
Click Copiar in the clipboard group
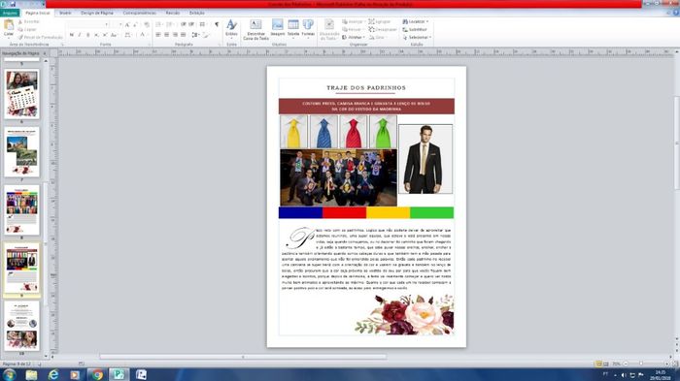pos(27,29)
